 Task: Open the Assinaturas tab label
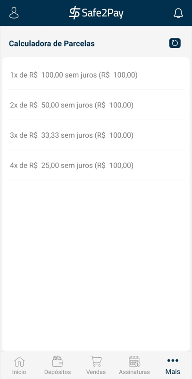click(x=134, y=372)
